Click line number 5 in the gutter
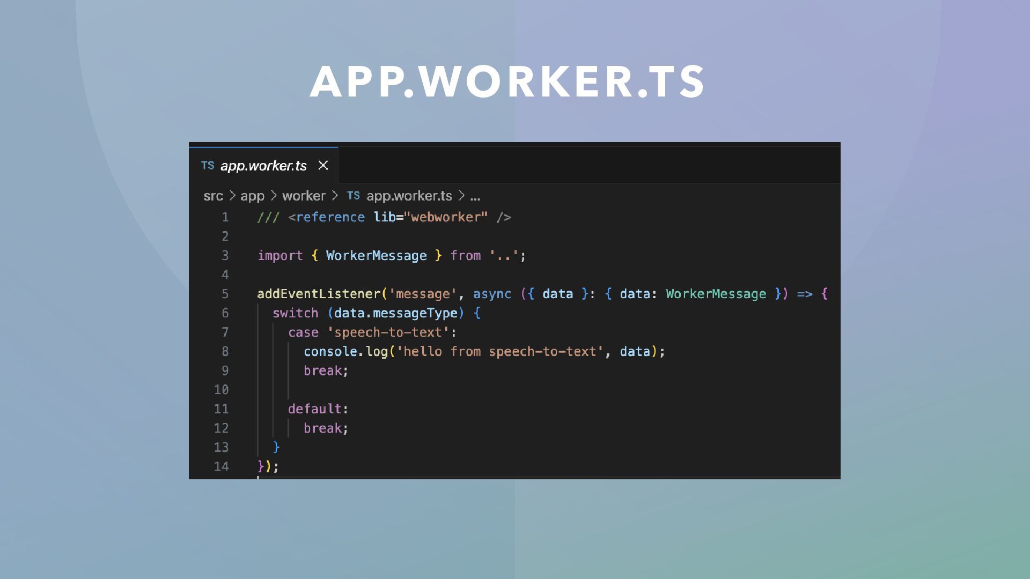Screen dimensions: 1030x579 click(225, 294)
